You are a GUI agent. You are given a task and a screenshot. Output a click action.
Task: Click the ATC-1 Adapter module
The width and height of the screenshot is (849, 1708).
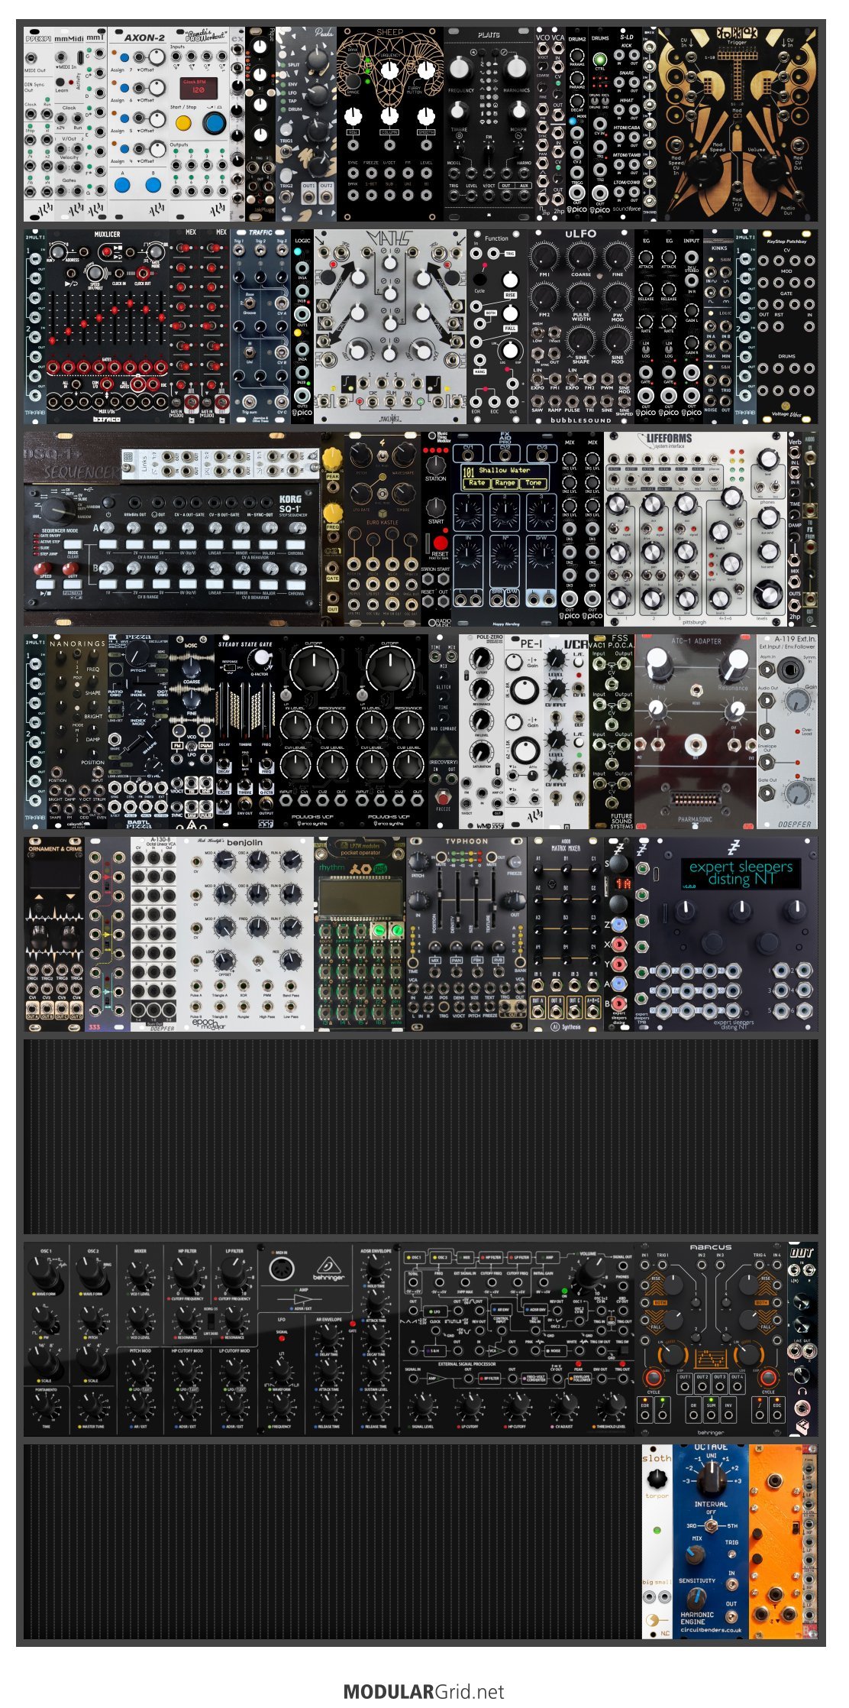pyautogui.click(x=696, y=731)
